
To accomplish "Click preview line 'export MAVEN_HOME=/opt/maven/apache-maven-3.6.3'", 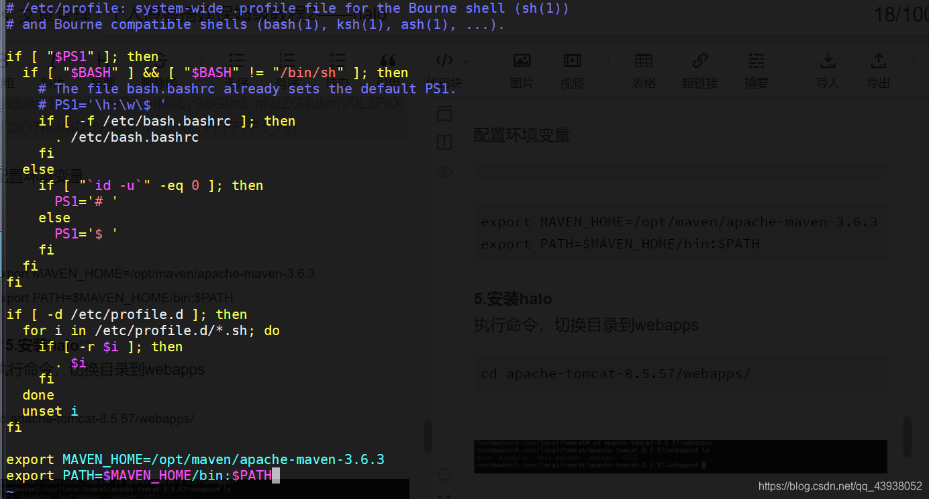I will pyautogui.click(x=679, y=222).
